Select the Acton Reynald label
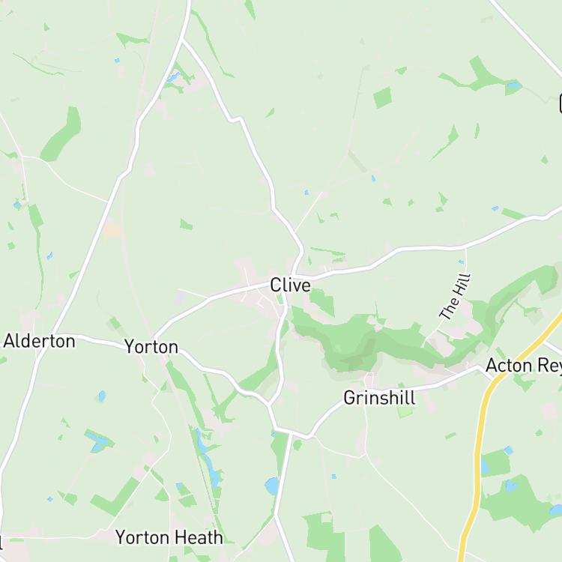The width and height of the screenshot is (562, 562). coord(524,366)
